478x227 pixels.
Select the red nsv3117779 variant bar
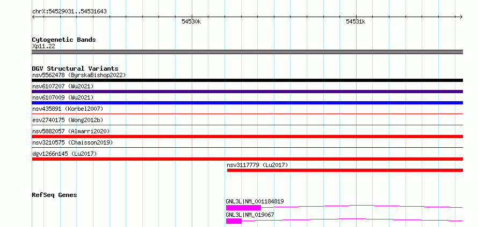pyautogui.click(x=345, y=170)
